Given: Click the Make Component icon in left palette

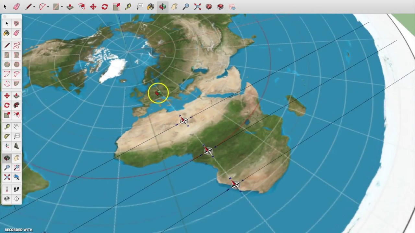Looking at the screenshot, I should tap(17, 23).
